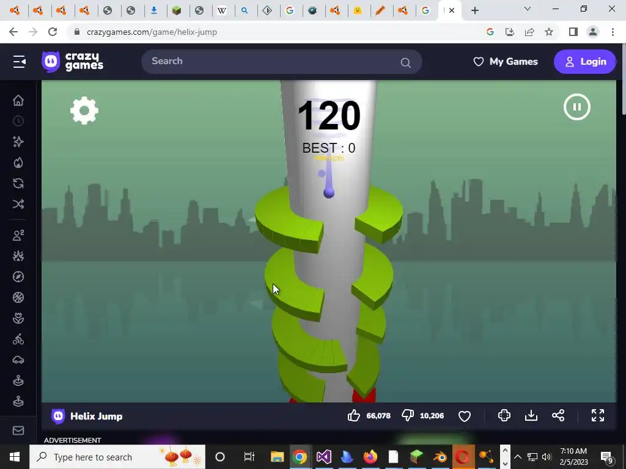Open bike games icon
Viewport: 626px width, 469px height.
[18, 340]
